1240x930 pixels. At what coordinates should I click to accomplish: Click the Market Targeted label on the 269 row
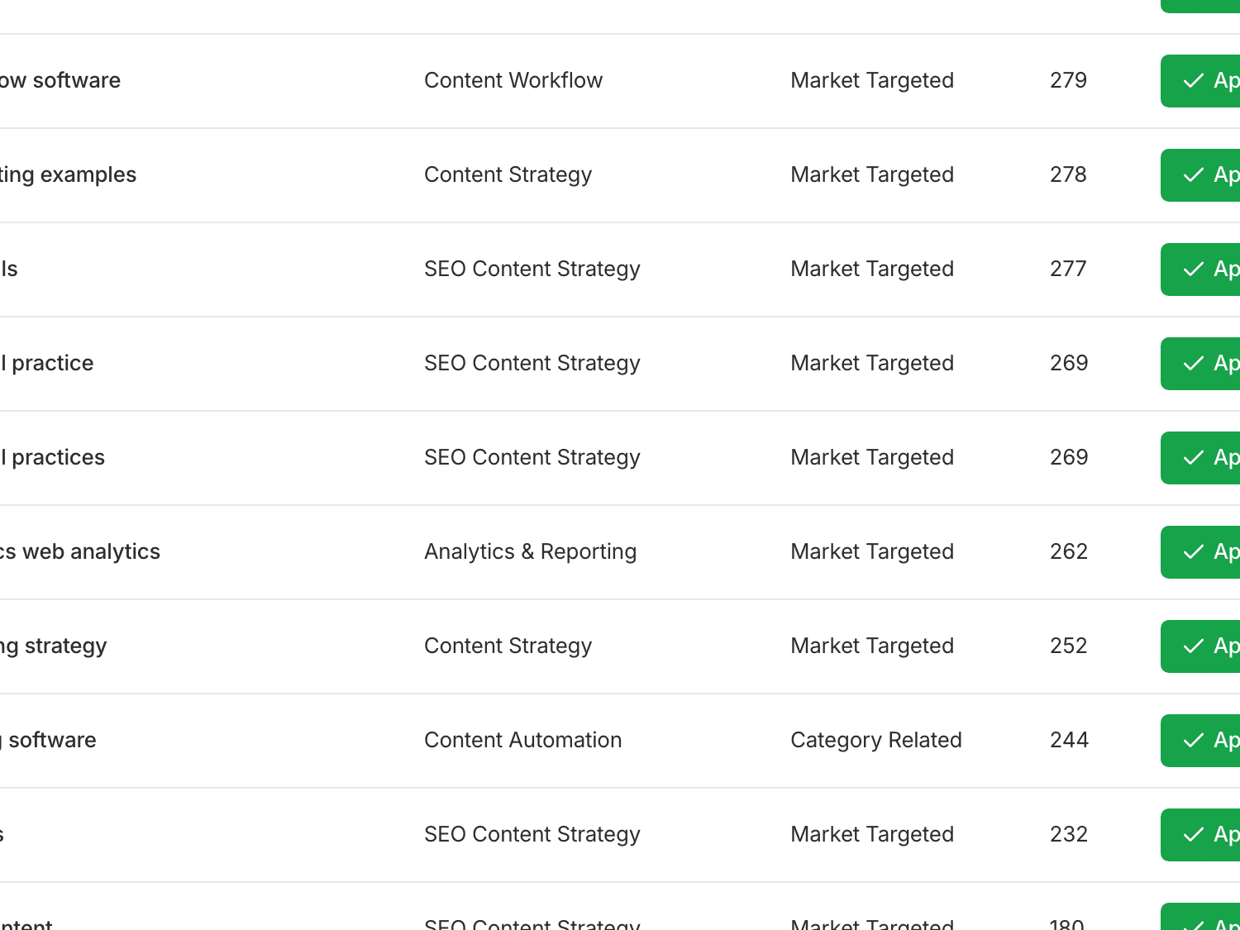(872, 364)
